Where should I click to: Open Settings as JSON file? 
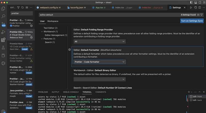coord(196,8)
